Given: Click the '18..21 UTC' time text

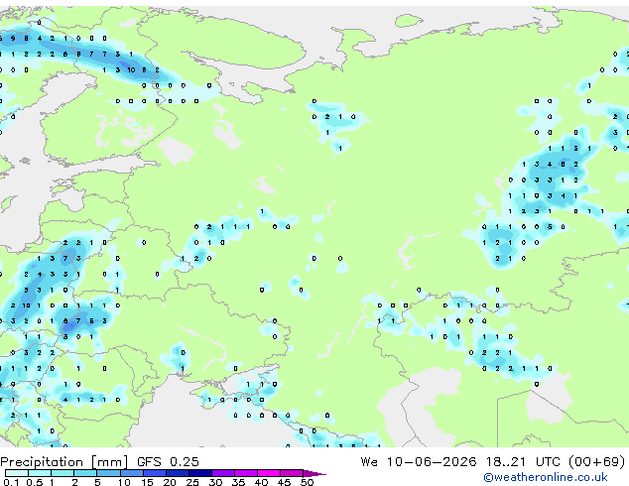Looking at the screenshot, I should 523,462.
